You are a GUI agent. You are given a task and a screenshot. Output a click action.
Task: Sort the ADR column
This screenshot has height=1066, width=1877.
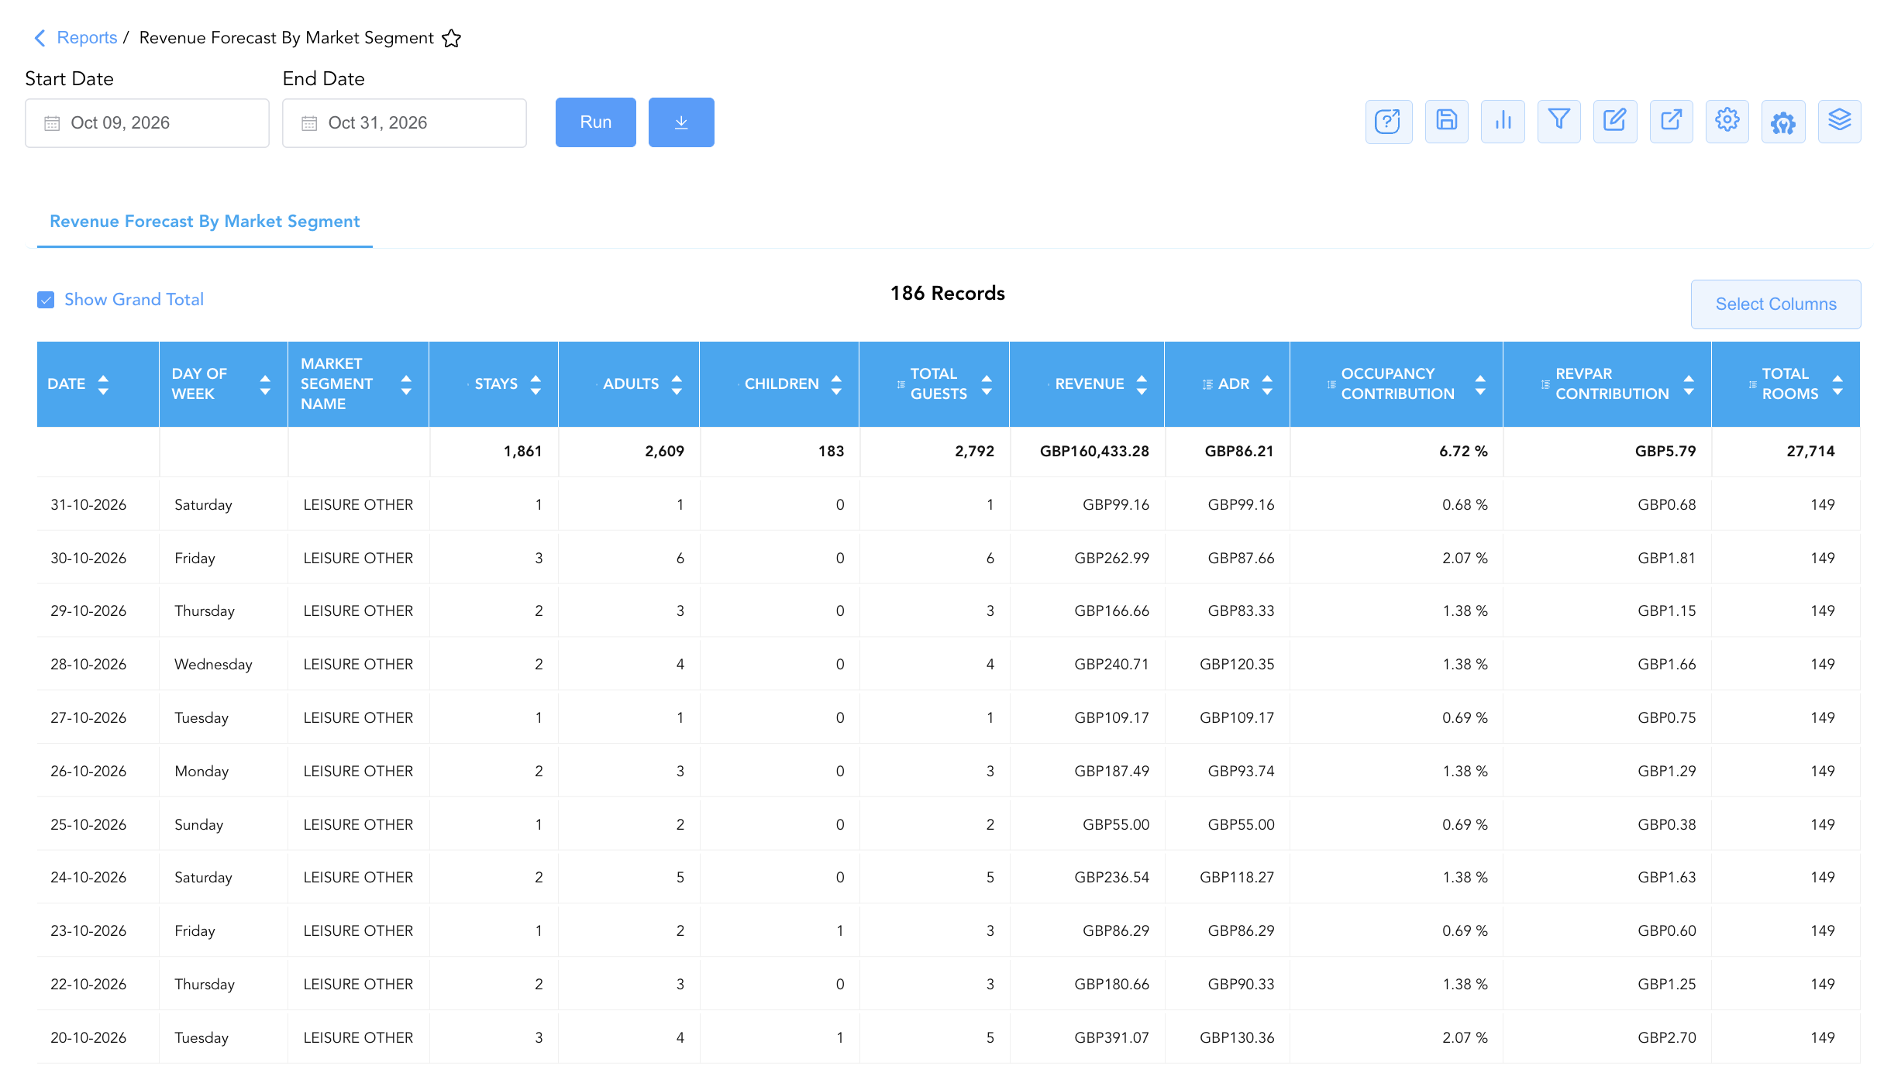tap(1267, 384)
